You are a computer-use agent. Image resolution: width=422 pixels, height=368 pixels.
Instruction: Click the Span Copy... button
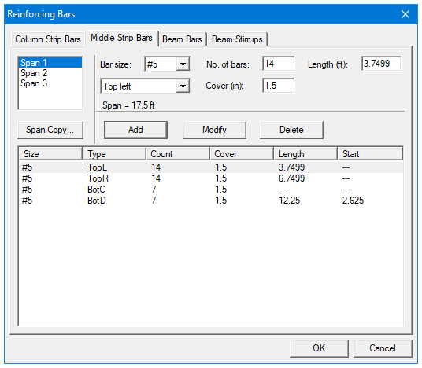click(x=50, y=130)
